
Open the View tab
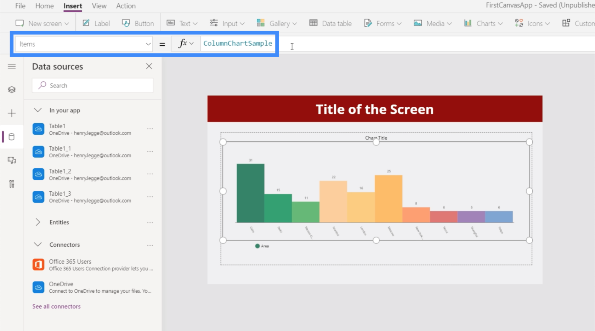coord(99,6)
